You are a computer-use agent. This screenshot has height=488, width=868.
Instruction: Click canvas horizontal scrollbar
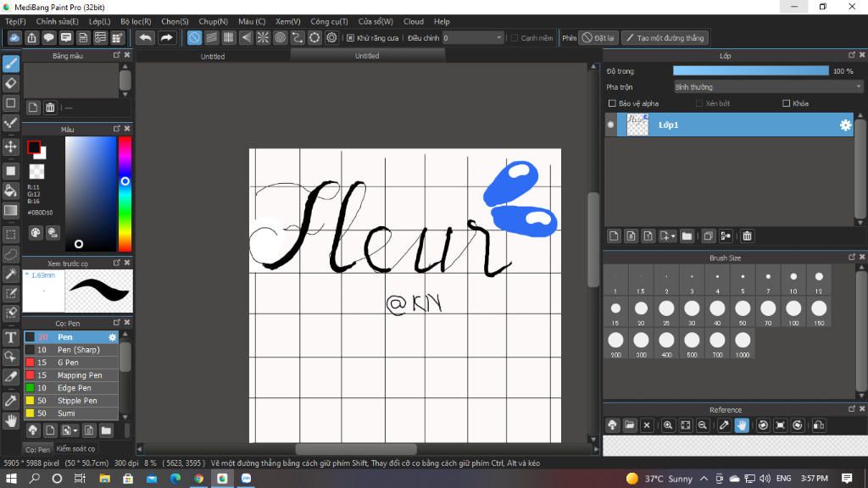(x=356, y=449)
